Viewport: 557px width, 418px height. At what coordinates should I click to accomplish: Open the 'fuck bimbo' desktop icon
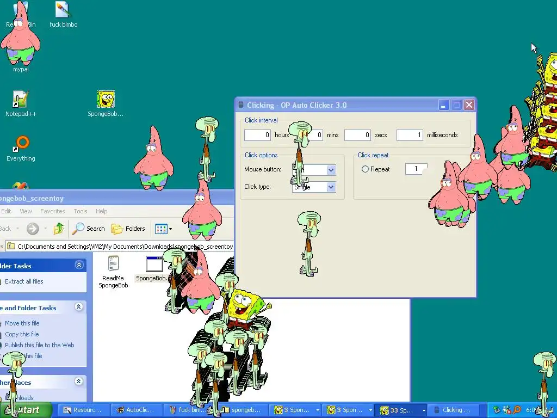[x=63, y=14]
